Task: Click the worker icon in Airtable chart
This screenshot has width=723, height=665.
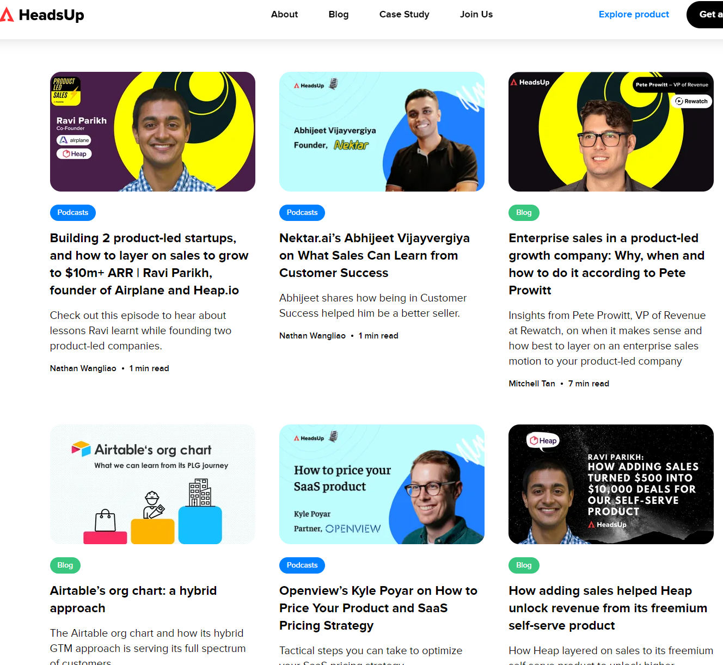Action: [152, 504]
